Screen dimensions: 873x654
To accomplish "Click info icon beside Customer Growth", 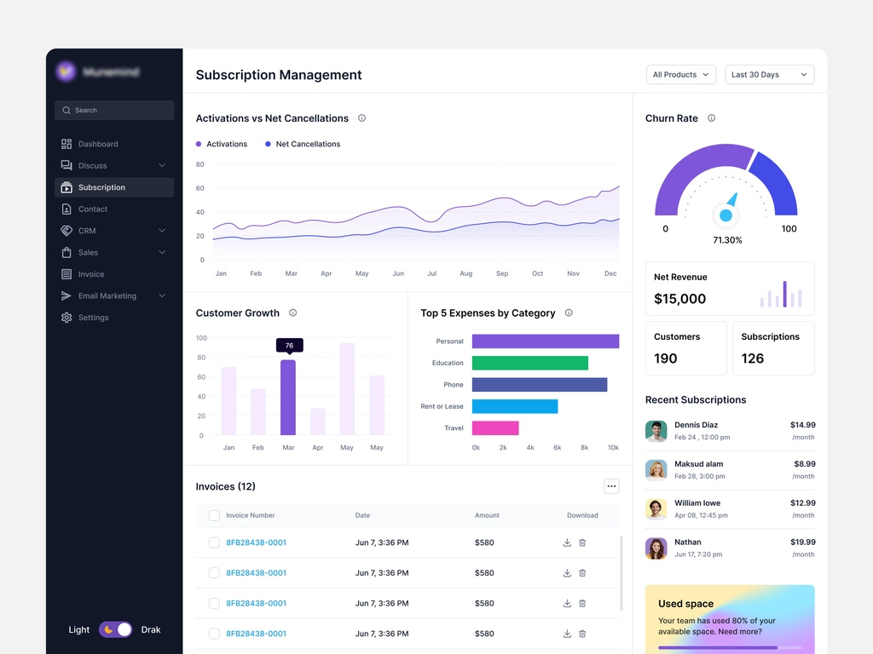I will click(x=292, y=313).
